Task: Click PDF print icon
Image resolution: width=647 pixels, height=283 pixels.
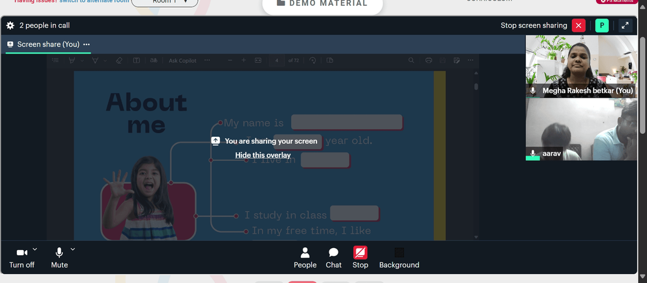Action: point(429,61)
